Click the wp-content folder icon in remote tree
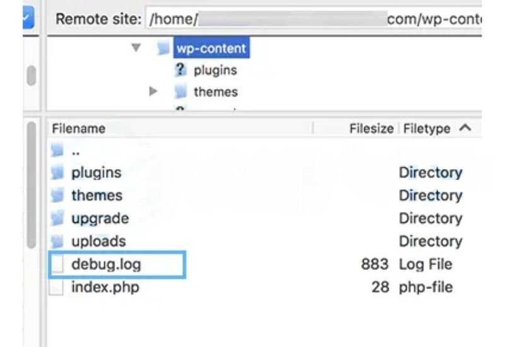The width and height of the screenshot is (505, 347). point(163,47)
